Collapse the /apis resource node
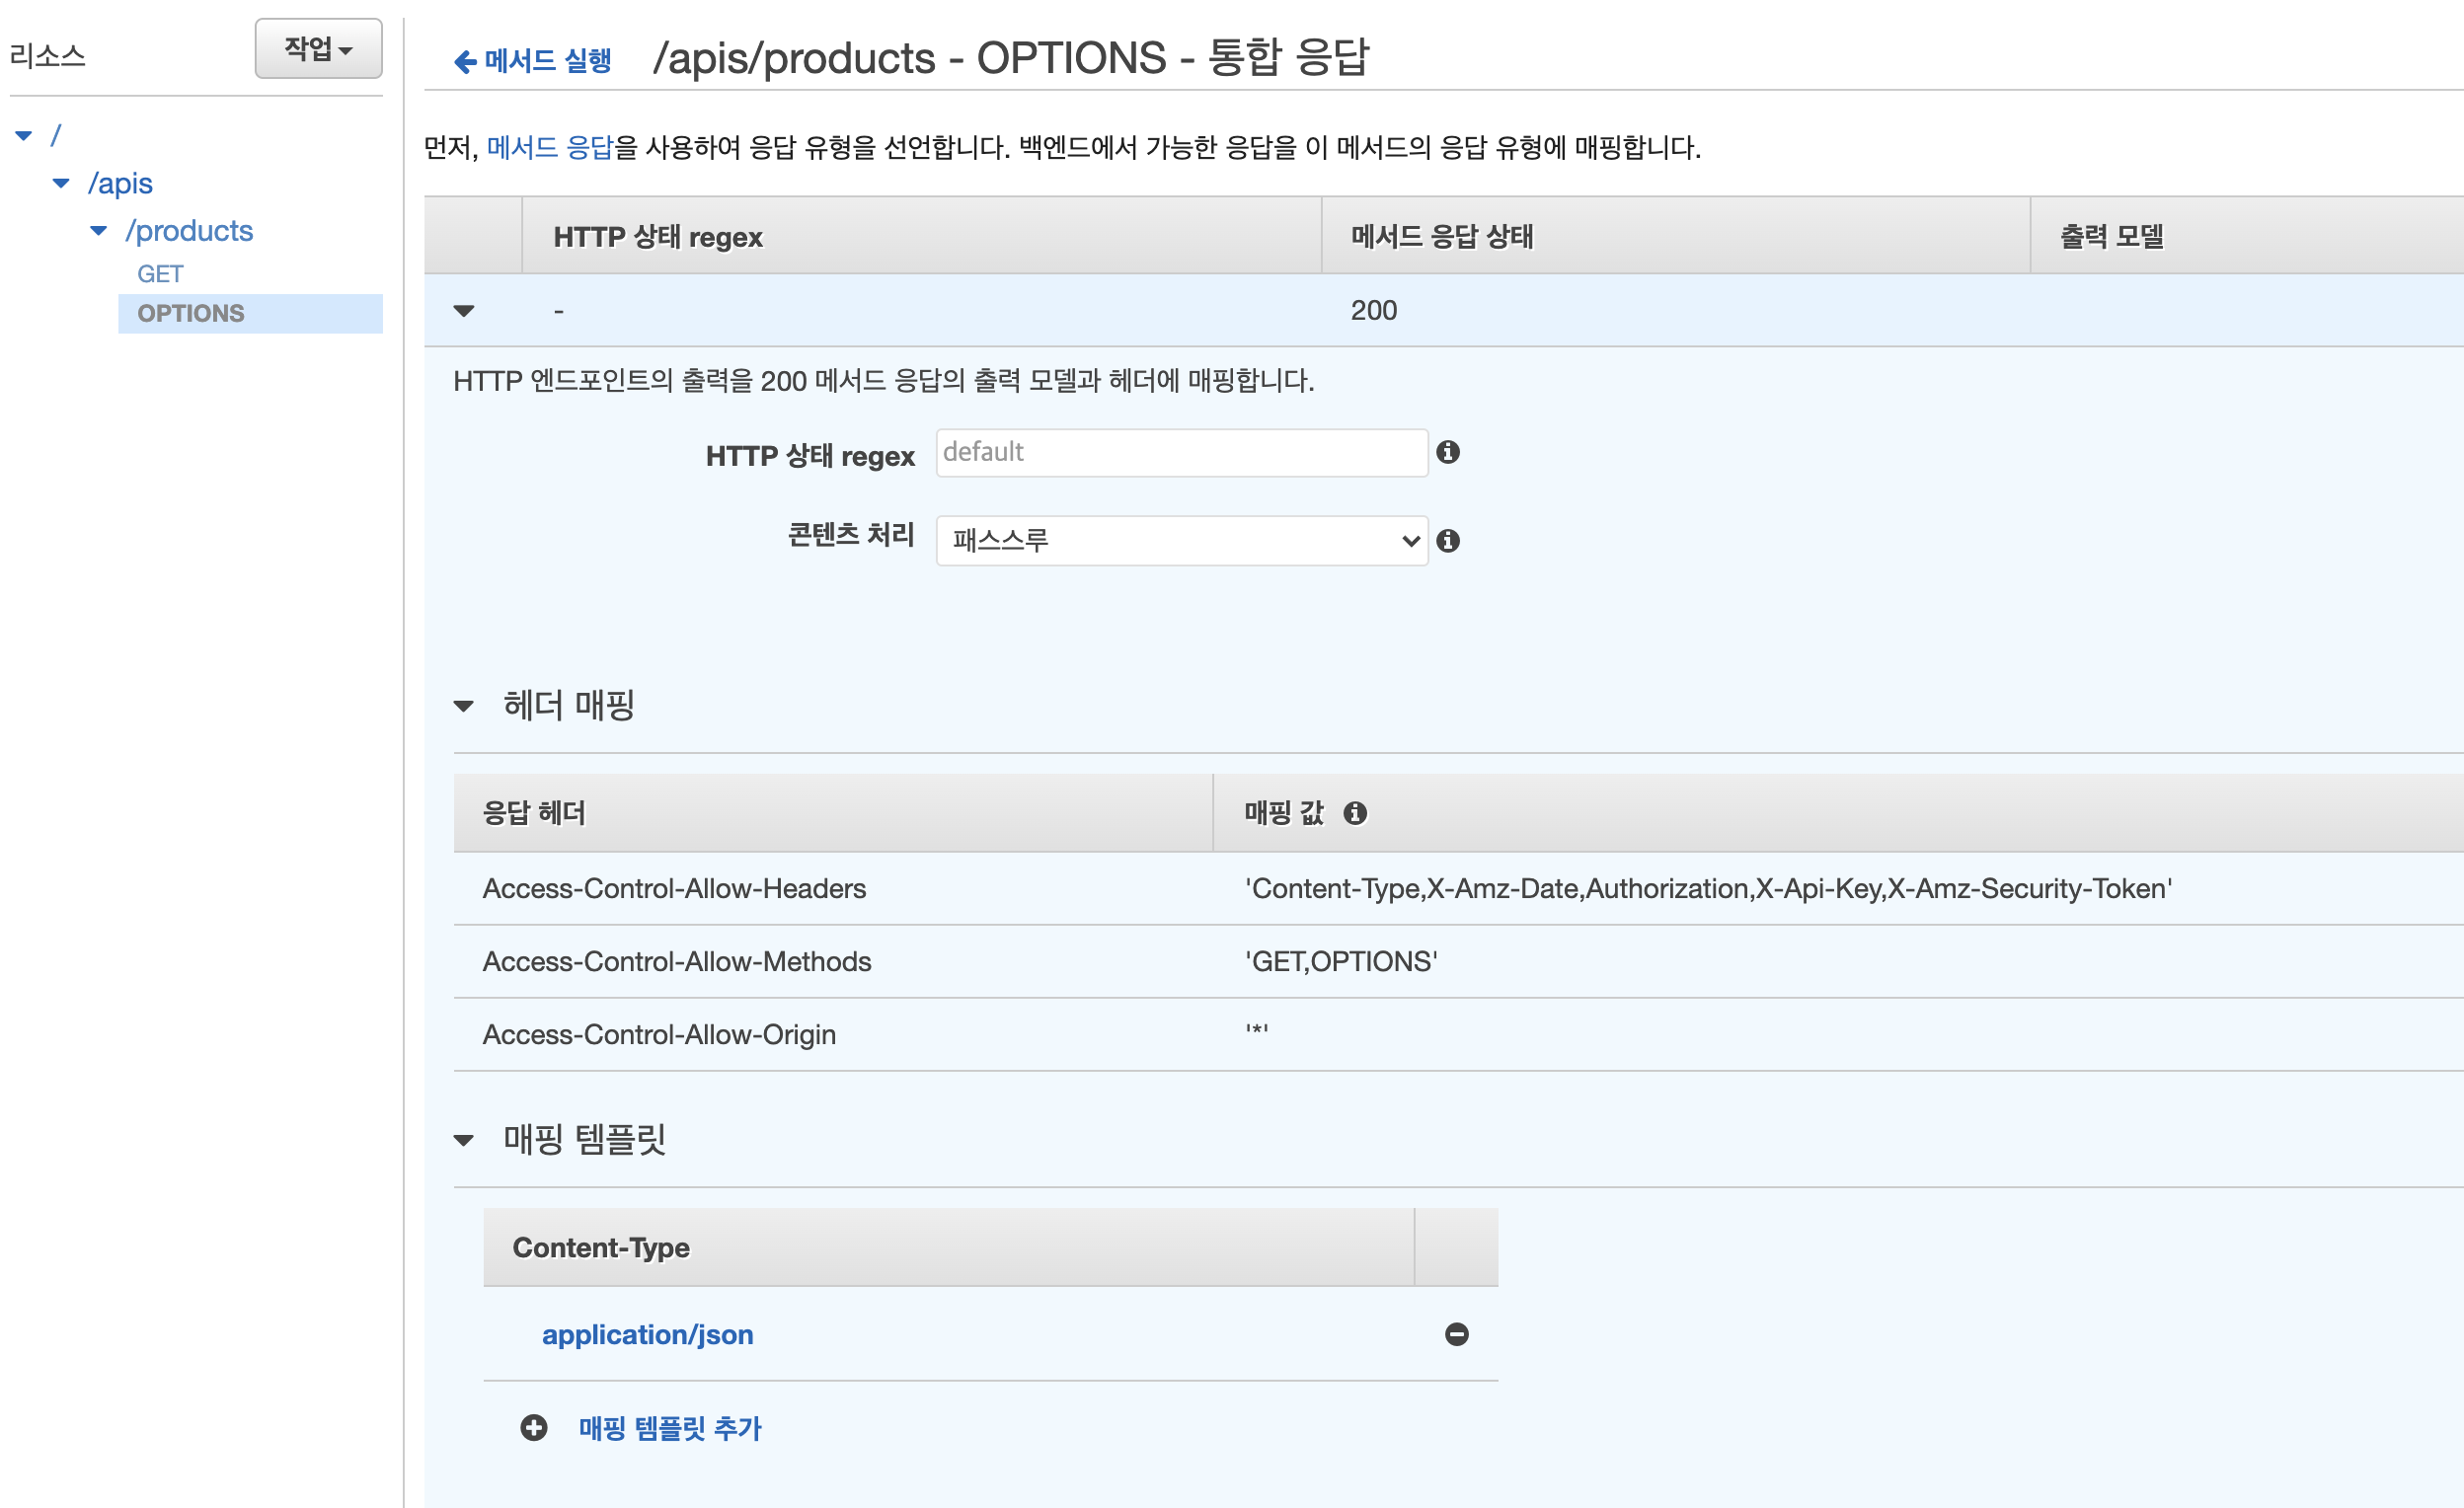Screen dimensions: 2464x1508 (x=61, y=183)
